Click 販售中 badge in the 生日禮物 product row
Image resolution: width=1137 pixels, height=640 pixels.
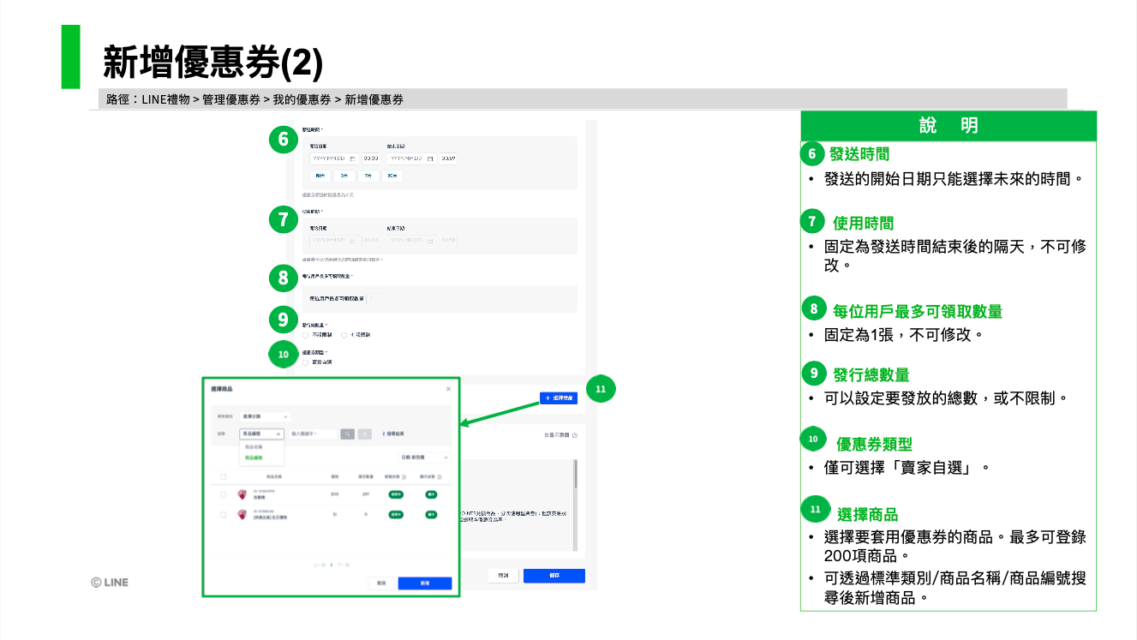(x=396, y=515)
